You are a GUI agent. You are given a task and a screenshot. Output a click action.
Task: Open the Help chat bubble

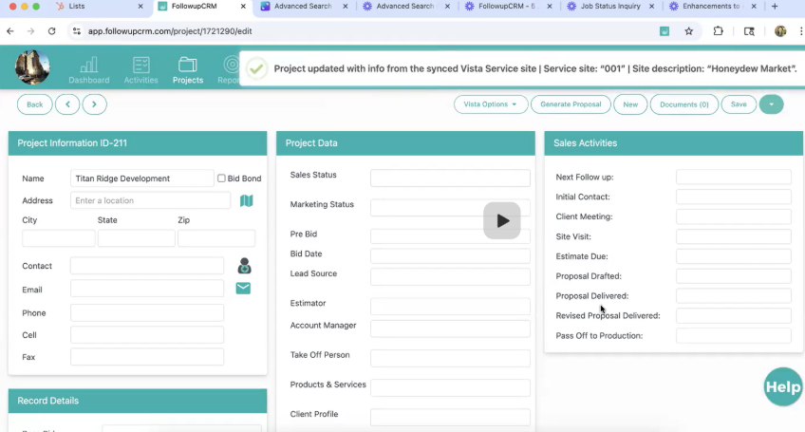pos(783,386)
